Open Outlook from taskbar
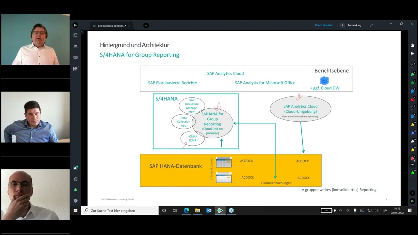The image size is (418, 235). 209,211
